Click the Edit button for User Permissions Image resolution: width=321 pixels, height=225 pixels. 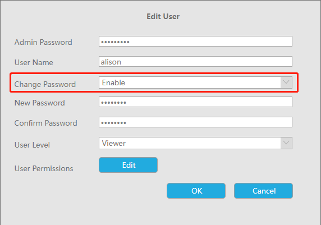pos(128,165)
